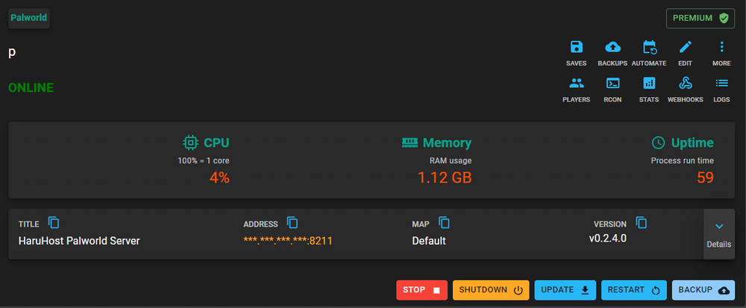Copy the server Address
Screen dimensions: 746x308
point(292,222)
